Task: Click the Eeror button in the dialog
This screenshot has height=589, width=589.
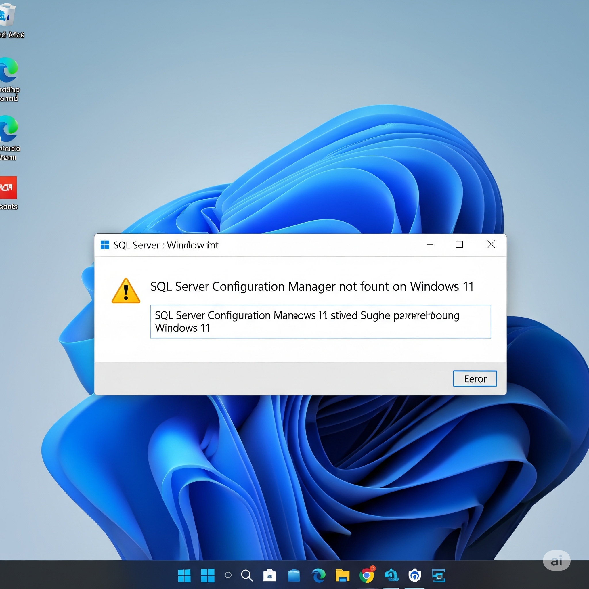Action: click(475, 379)
